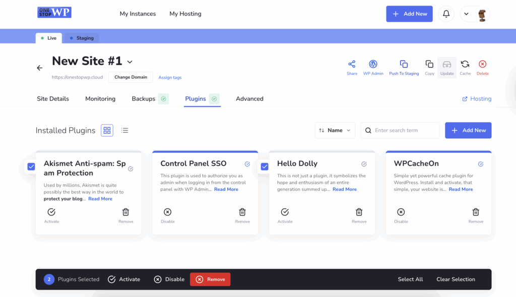Bulk Disable selected plugins

click(x=169, y=279)
